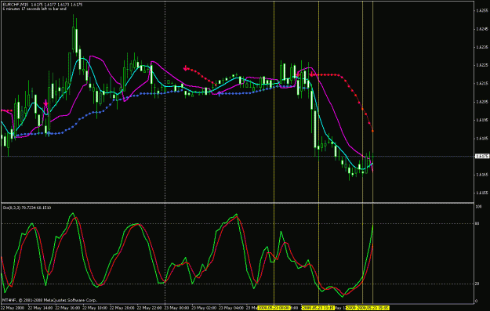490x311 pixels.
Task: Click the 1.6155 price scale label
Action: point(482,193)
